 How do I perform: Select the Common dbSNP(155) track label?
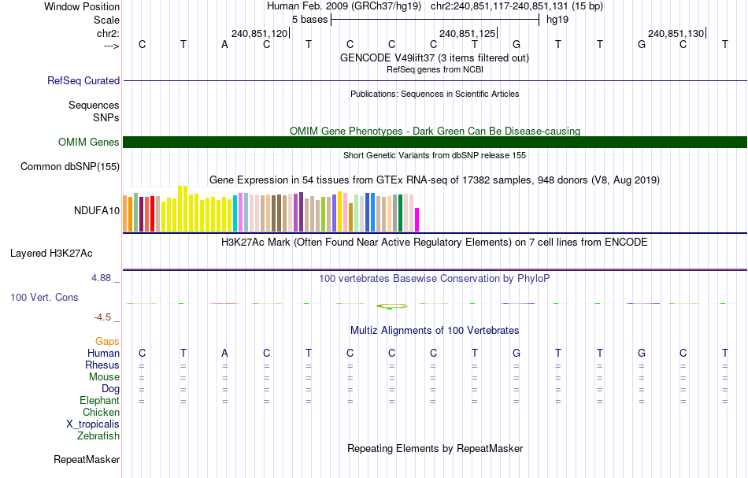click(x=70, y=166)
